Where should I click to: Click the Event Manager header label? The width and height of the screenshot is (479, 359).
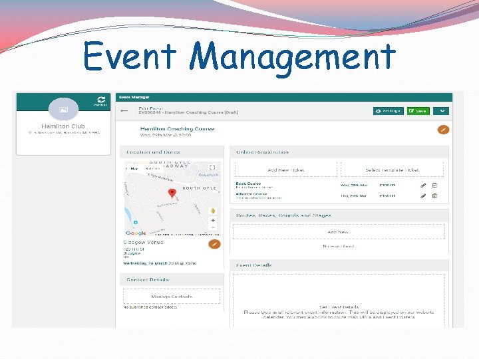(x=134, y=97)
